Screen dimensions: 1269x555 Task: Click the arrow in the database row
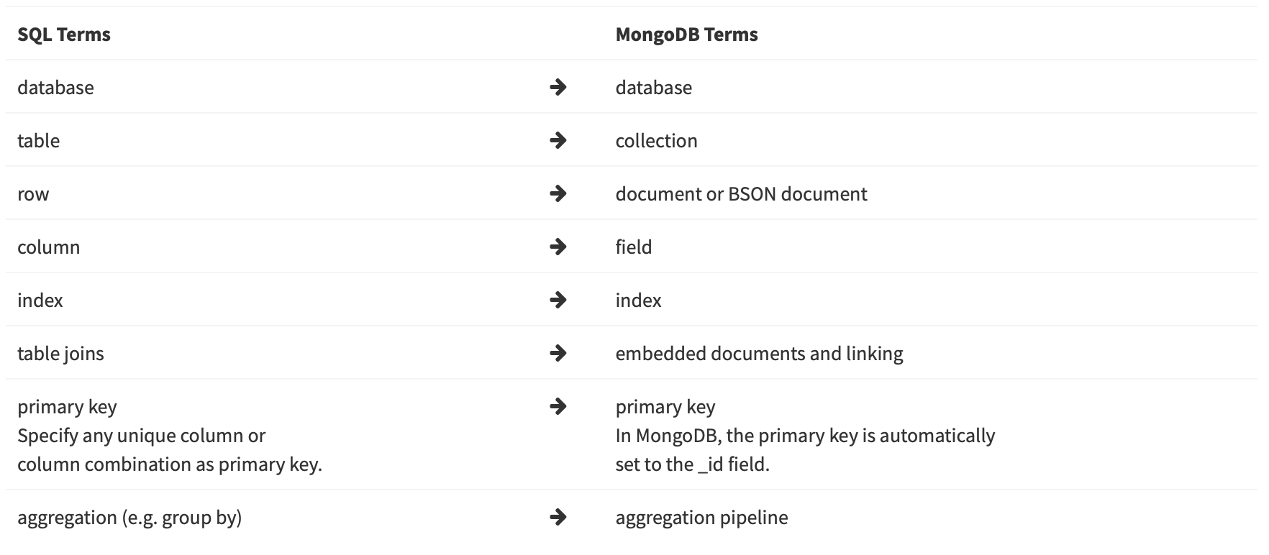point(558,87)
